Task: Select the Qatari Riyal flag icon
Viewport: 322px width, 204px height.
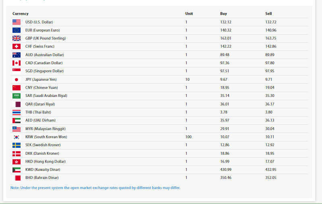Action: [x=17, y=104]
